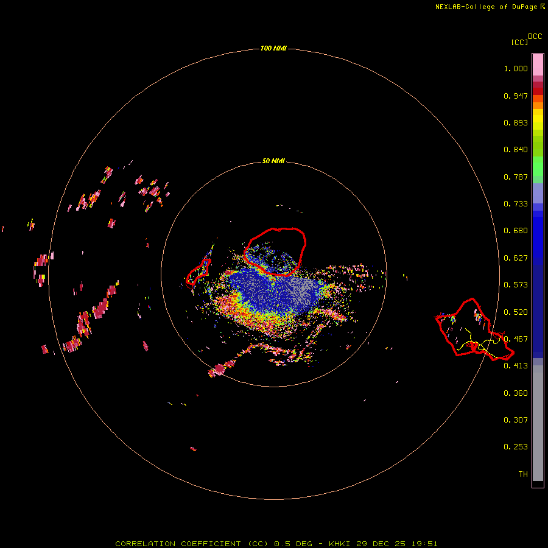Select the 0.253 value on the CC scale
548x548 pixels.
(516, 447)
